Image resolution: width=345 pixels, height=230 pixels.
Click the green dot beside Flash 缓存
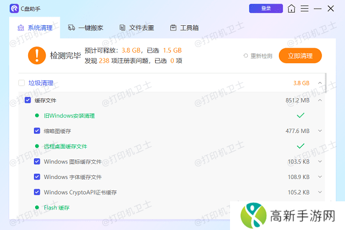pyautogui.click(x=37, y=208)
